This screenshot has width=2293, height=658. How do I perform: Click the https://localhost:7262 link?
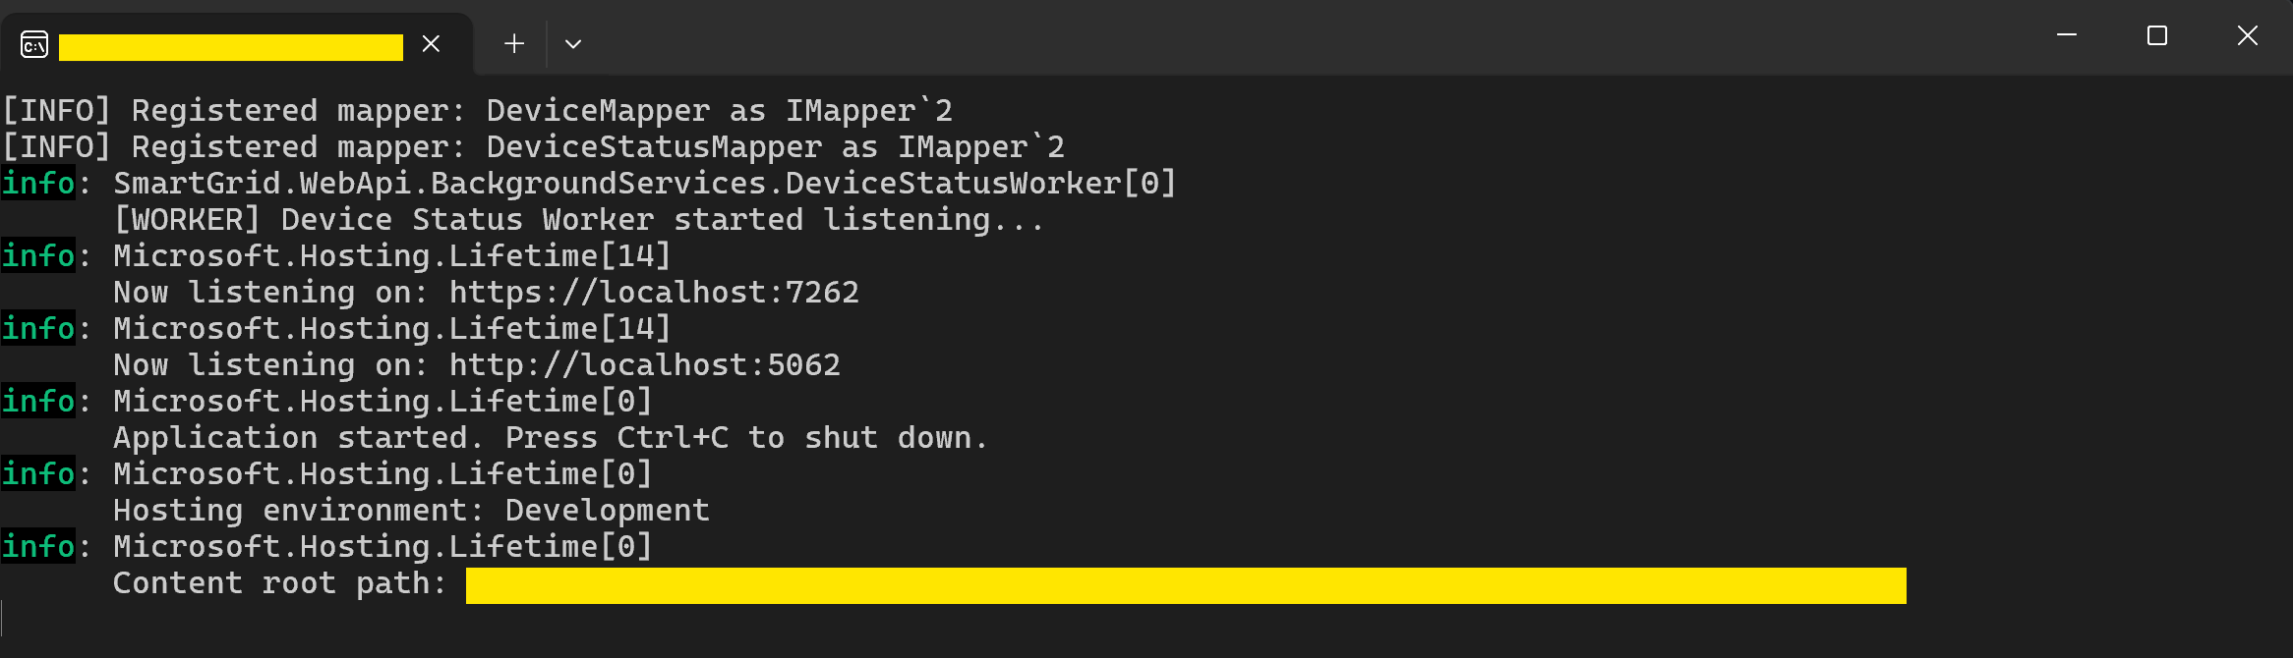click(x=653, y=292)
